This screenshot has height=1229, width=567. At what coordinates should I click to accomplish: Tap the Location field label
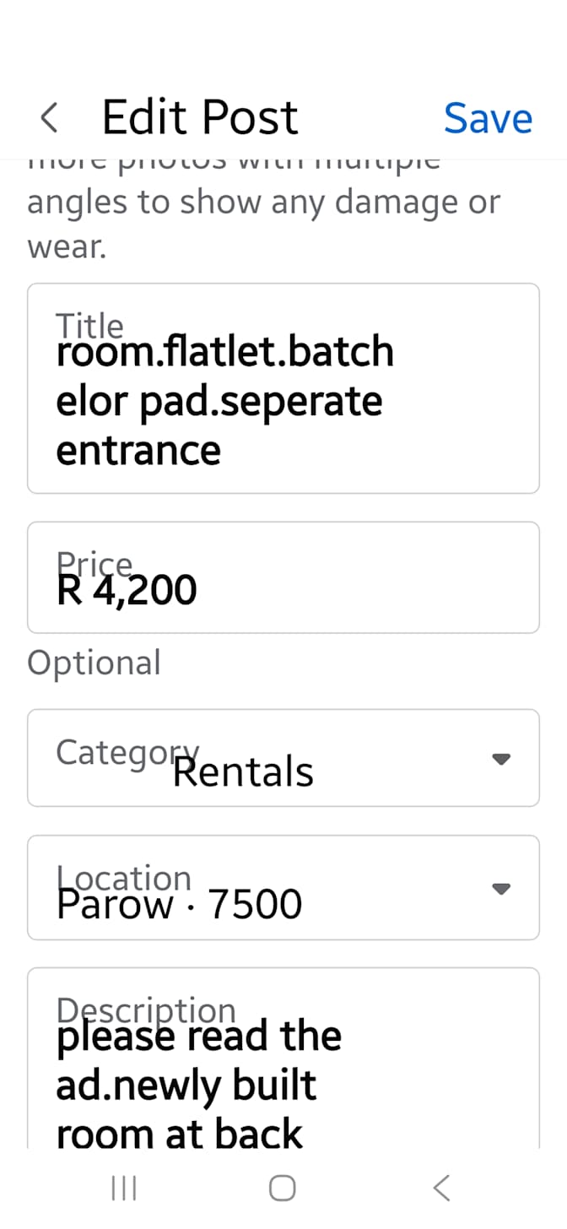click(123, 878)
